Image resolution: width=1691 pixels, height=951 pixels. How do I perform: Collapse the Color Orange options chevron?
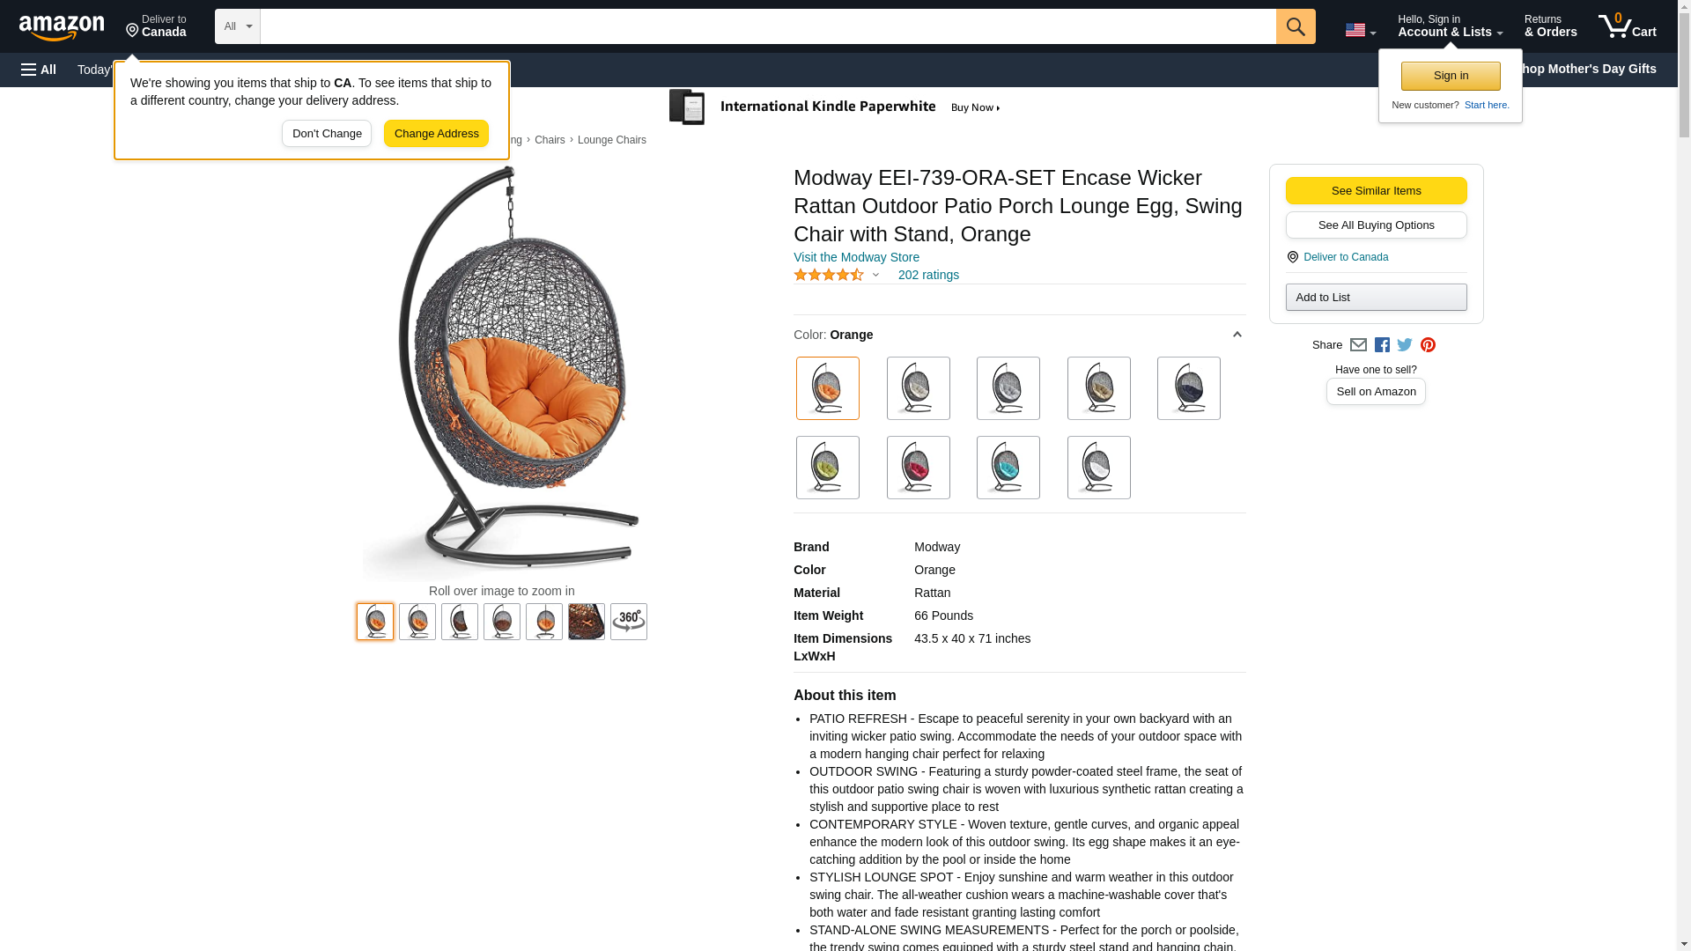(1237, 335)
